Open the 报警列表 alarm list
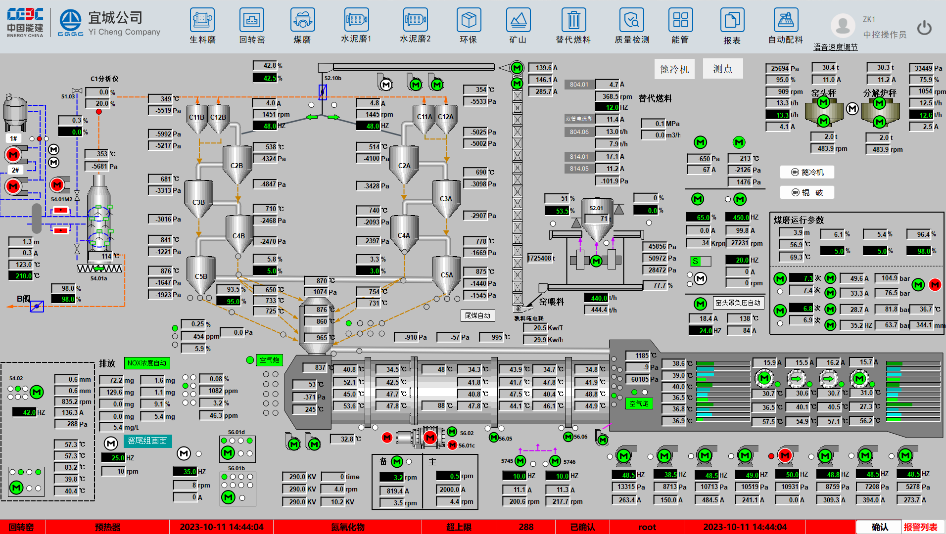Screen dimensions: 946x534 [x=921, y=527]
